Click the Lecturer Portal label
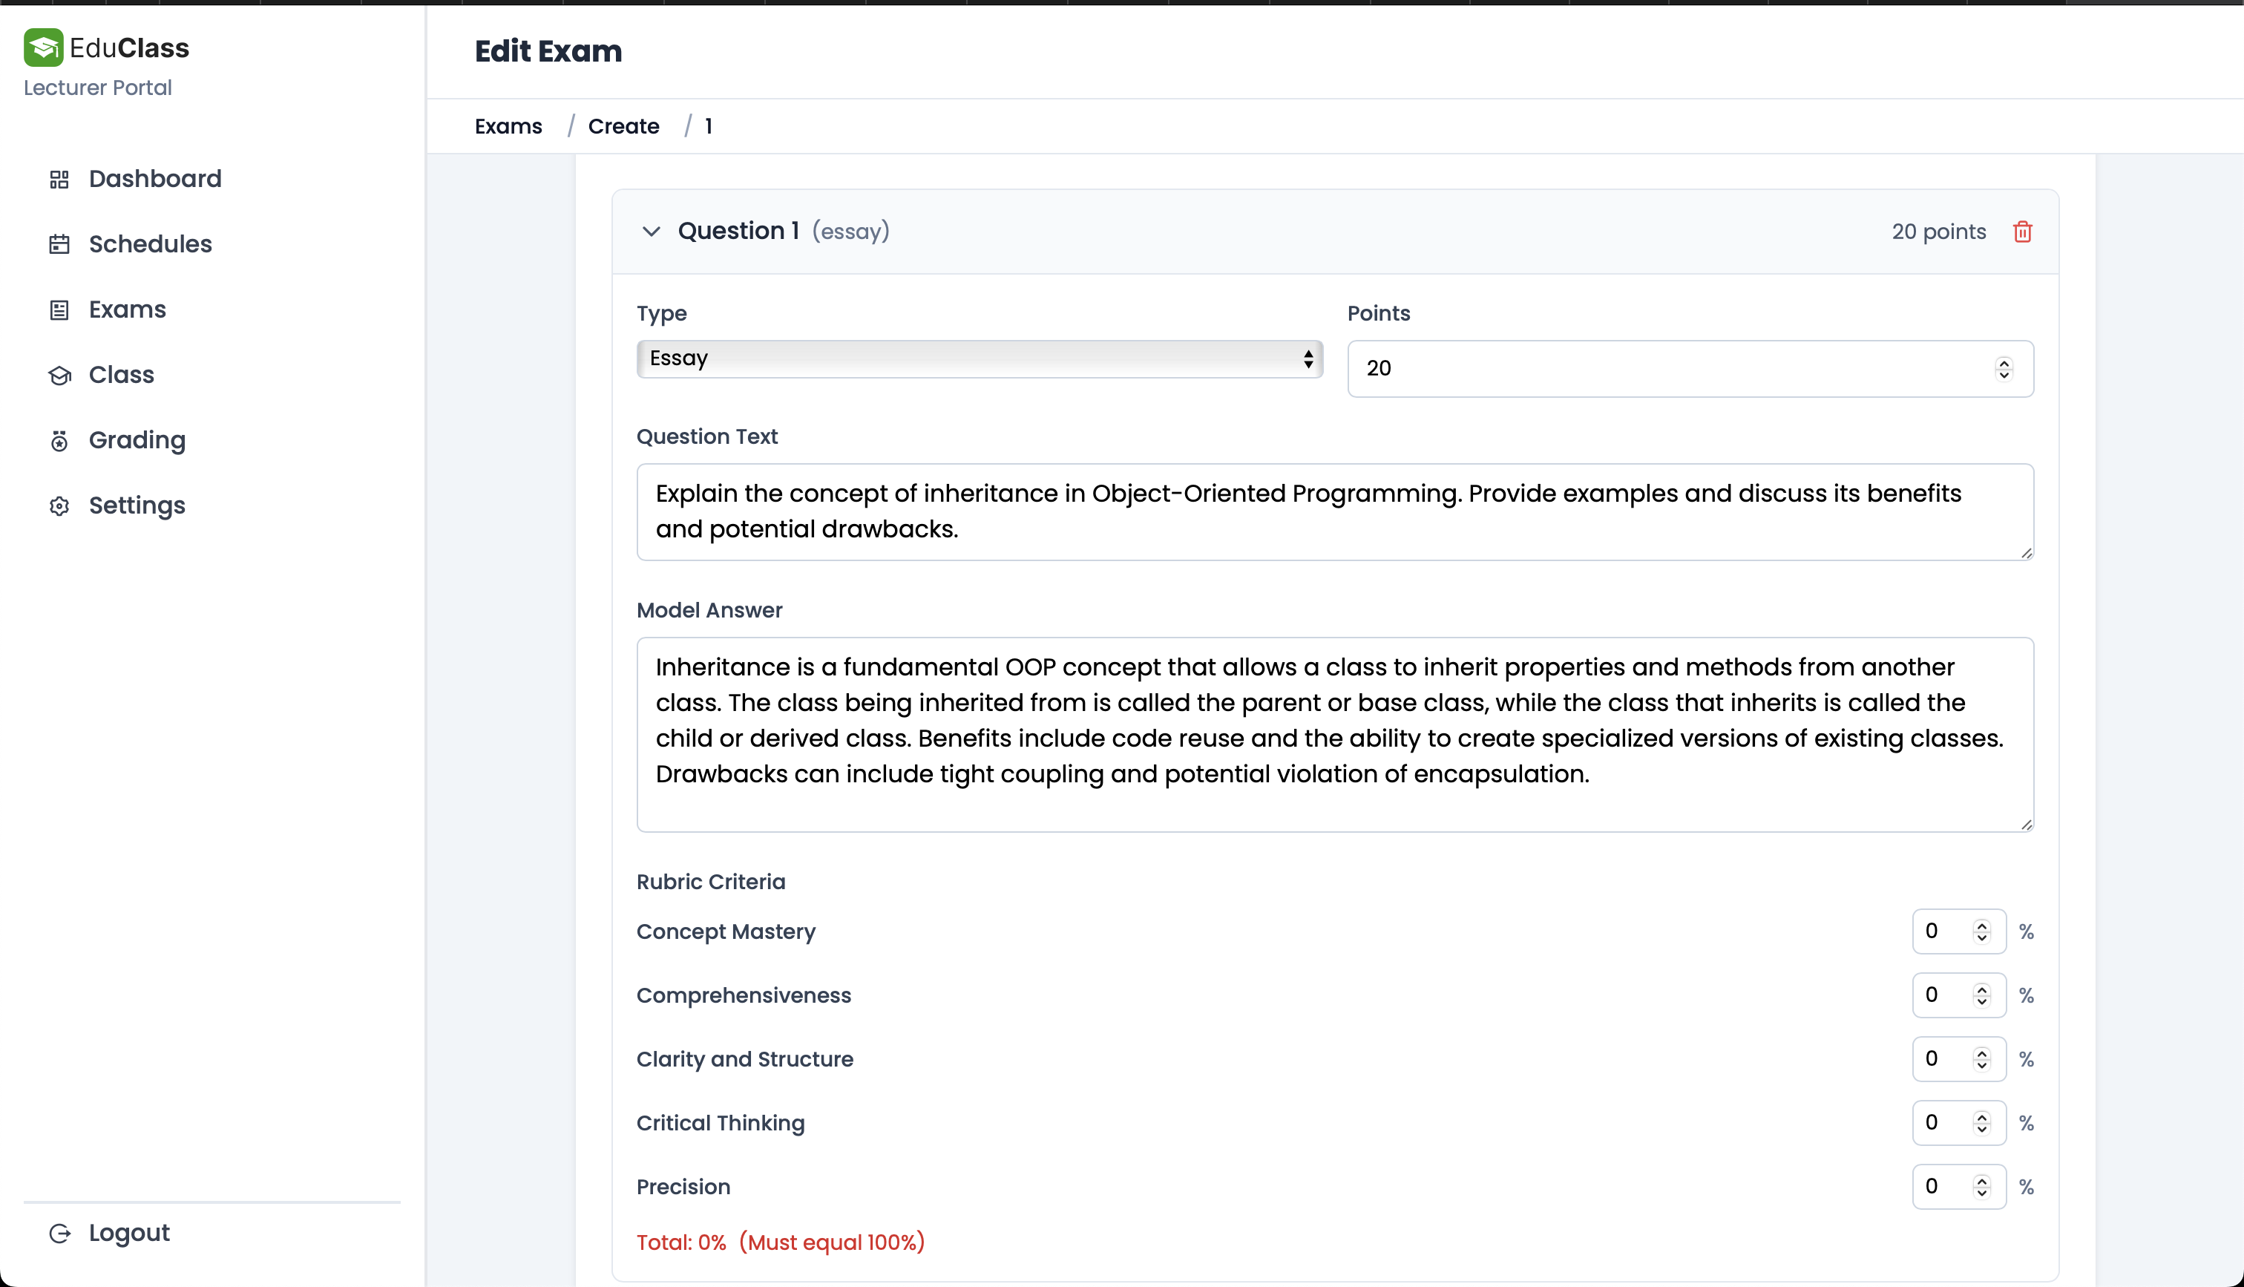 coord(97,87)
